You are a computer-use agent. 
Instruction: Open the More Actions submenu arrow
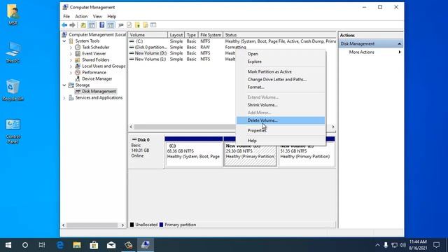pyautogui.click(x=400, y=52)
